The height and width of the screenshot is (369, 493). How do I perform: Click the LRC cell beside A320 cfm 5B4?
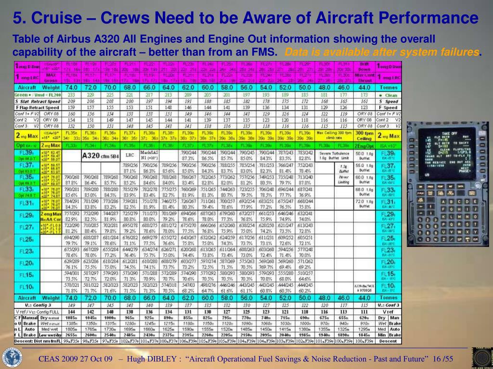pos(130,155)
